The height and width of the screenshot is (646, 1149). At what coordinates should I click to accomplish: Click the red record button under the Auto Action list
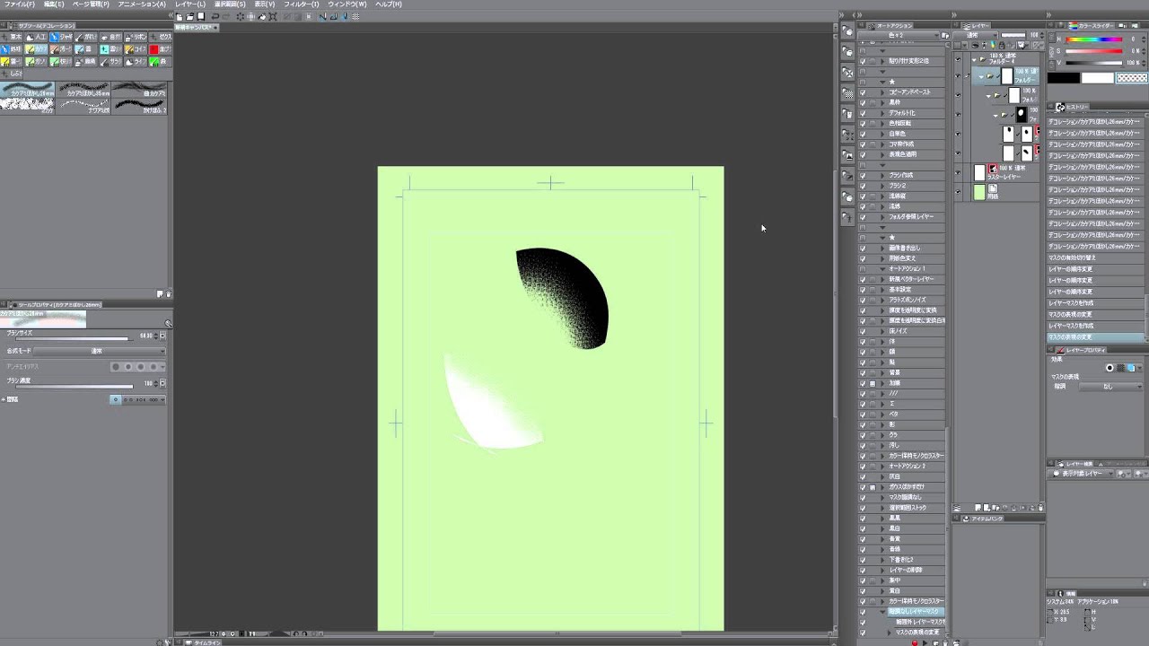[x=915, y=642]
